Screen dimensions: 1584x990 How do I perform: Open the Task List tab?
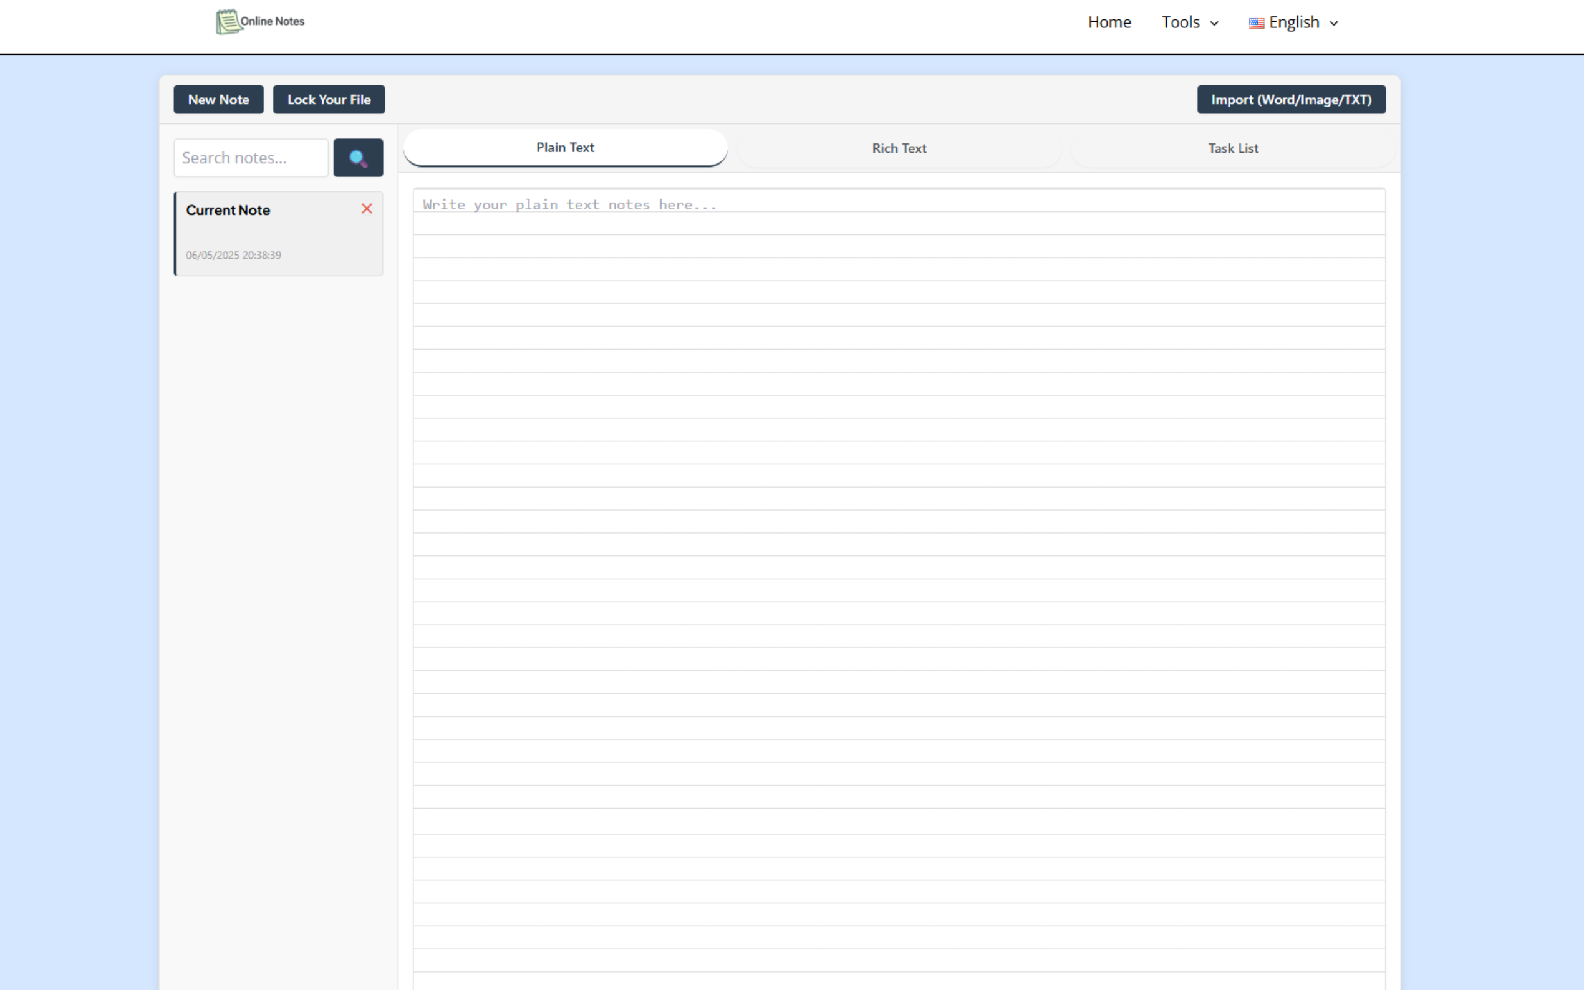tap(1232, 148)
